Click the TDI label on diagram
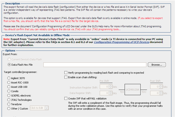Viewport: 175px width, 117px height. (122, 92)
